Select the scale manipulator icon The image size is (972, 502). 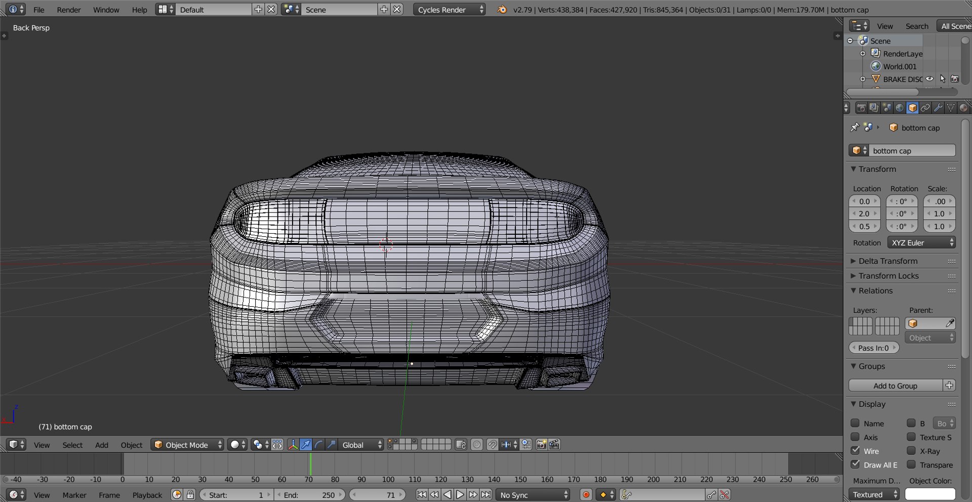(x=331, y=445)
